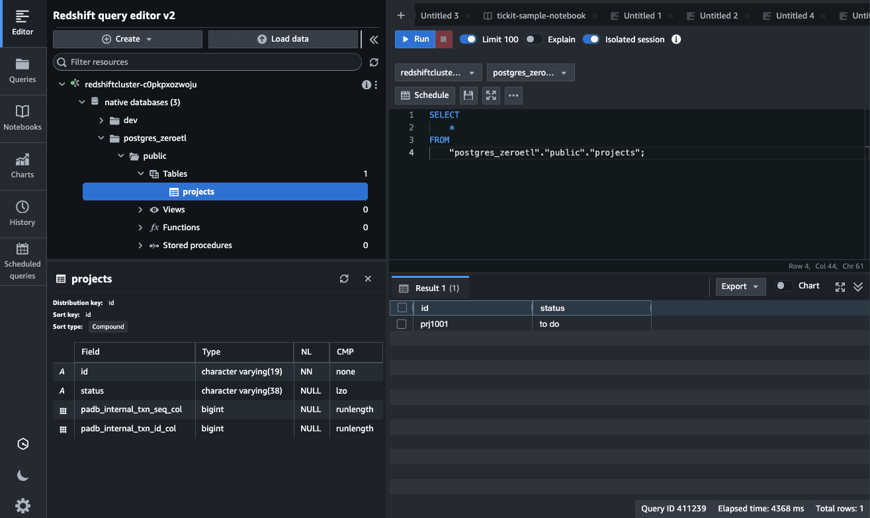Image resolution: width=870 pixels, height=518 pixels.
Task: Collapse the resources panel with double chevron
Action: pyautogui.click(x=374, y=40)
